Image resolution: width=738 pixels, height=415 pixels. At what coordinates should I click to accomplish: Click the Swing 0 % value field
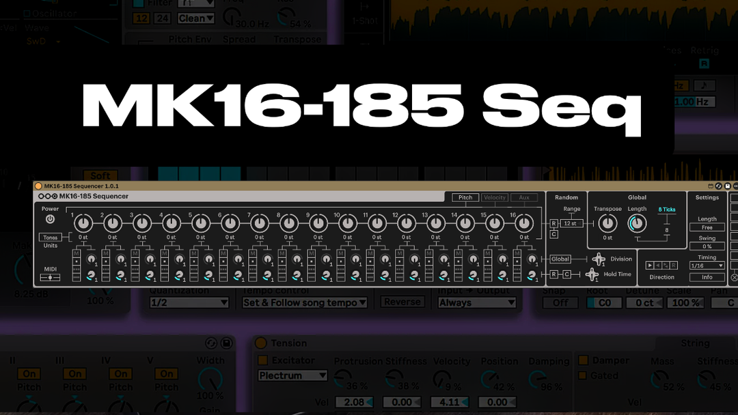pyautogui.click(x=707, y=246)
